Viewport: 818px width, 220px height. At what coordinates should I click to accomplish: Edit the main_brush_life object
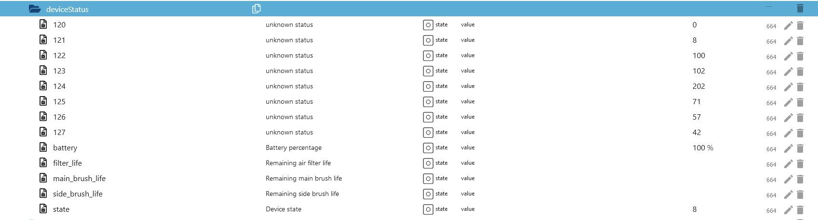(x=788, y=180)
